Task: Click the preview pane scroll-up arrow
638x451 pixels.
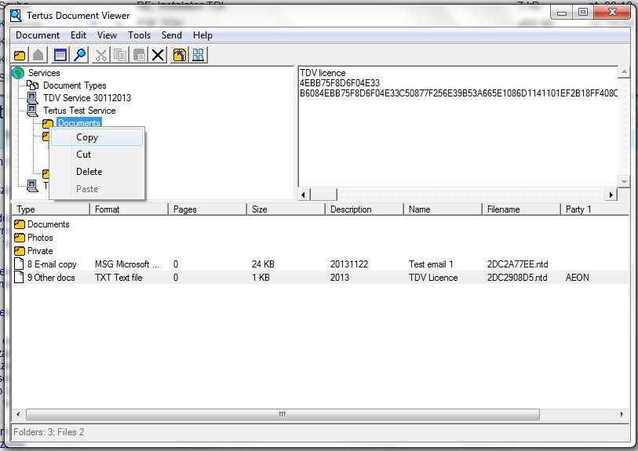Action: coord(623,72)
